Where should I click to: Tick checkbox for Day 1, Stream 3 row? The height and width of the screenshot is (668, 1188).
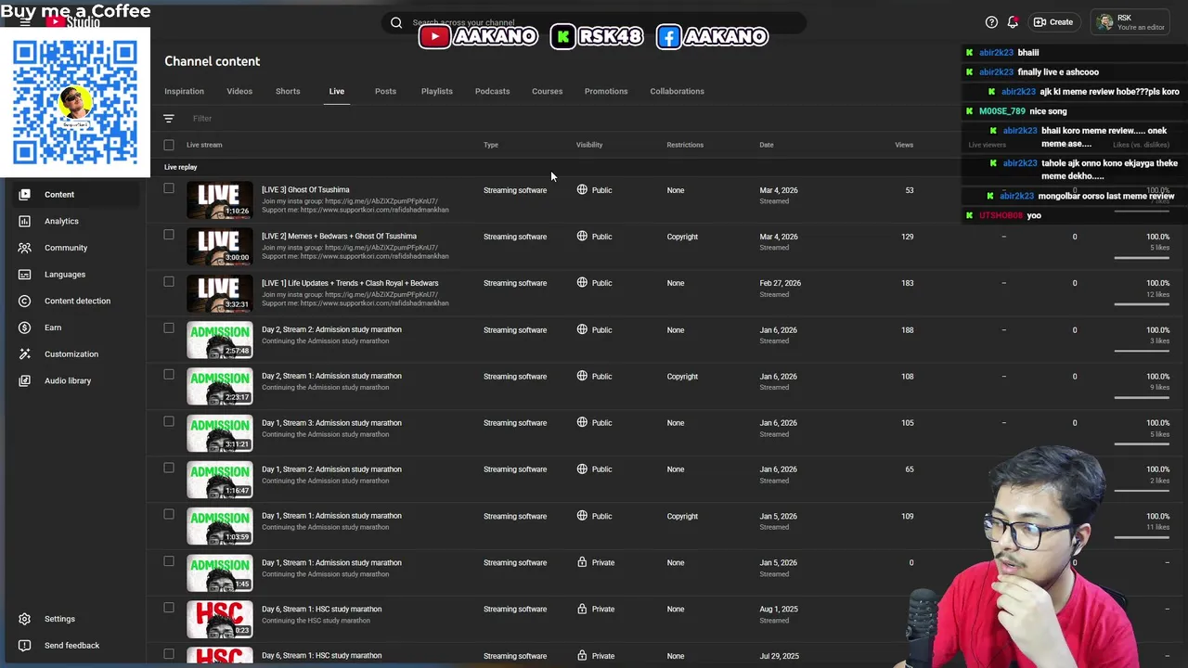[169, 421]
